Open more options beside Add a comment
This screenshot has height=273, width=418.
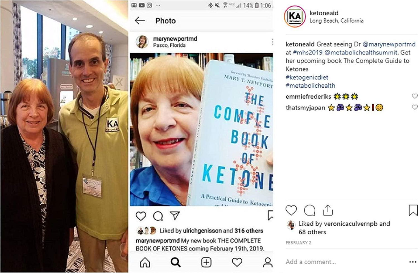coord(413,262)
